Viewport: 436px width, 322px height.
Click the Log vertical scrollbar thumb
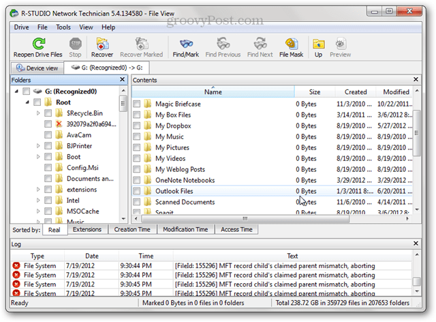click(x=416, y=281)
